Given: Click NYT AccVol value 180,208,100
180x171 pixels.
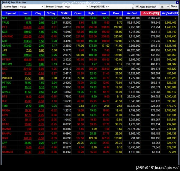Looking at the screenshot, I should (x=133, y=18).
